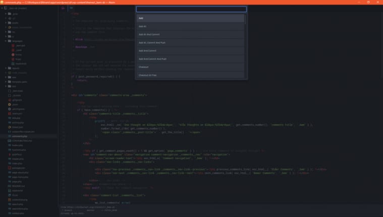Click the Atom app icon in title bar
Image resolution: width=383 pixels, height=217 pixels.
(x=2, y=2)
